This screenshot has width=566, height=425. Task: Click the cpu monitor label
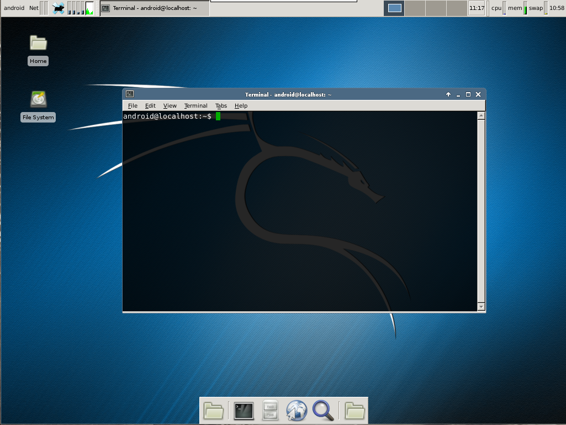pos(496,8)
